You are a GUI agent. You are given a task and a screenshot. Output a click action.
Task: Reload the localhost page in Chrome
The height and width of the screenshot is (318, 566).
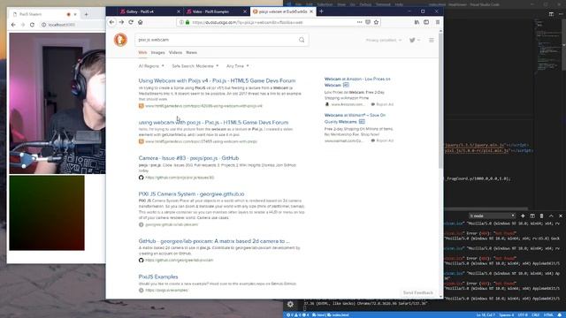32,25
